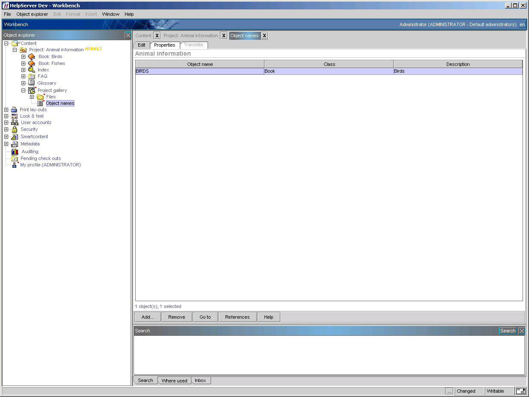529x397 pixels.
Task: Click the Content root folder icon
Action: [15, 43]
